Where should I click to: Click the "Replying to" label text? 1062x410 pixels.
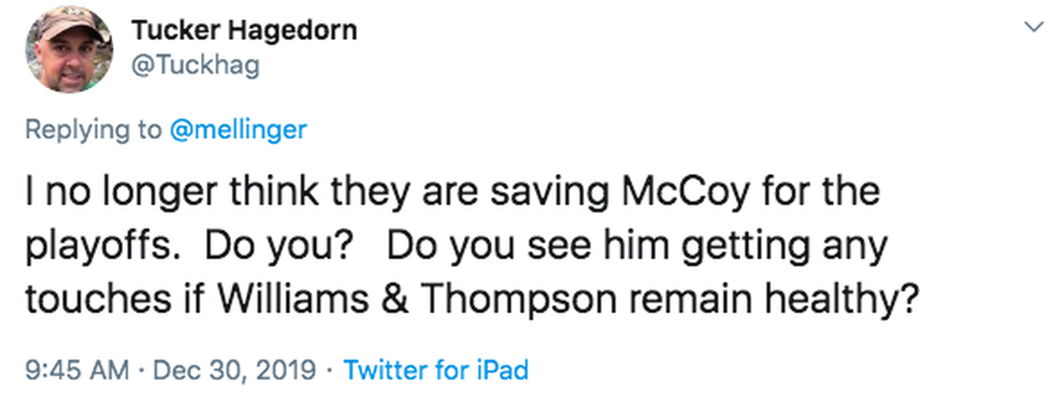click(x=92, y=130)
